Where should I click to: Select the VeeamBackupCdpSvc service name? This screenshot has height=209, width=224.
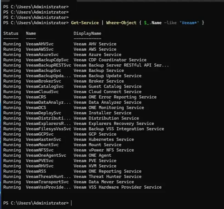(47, 60)
